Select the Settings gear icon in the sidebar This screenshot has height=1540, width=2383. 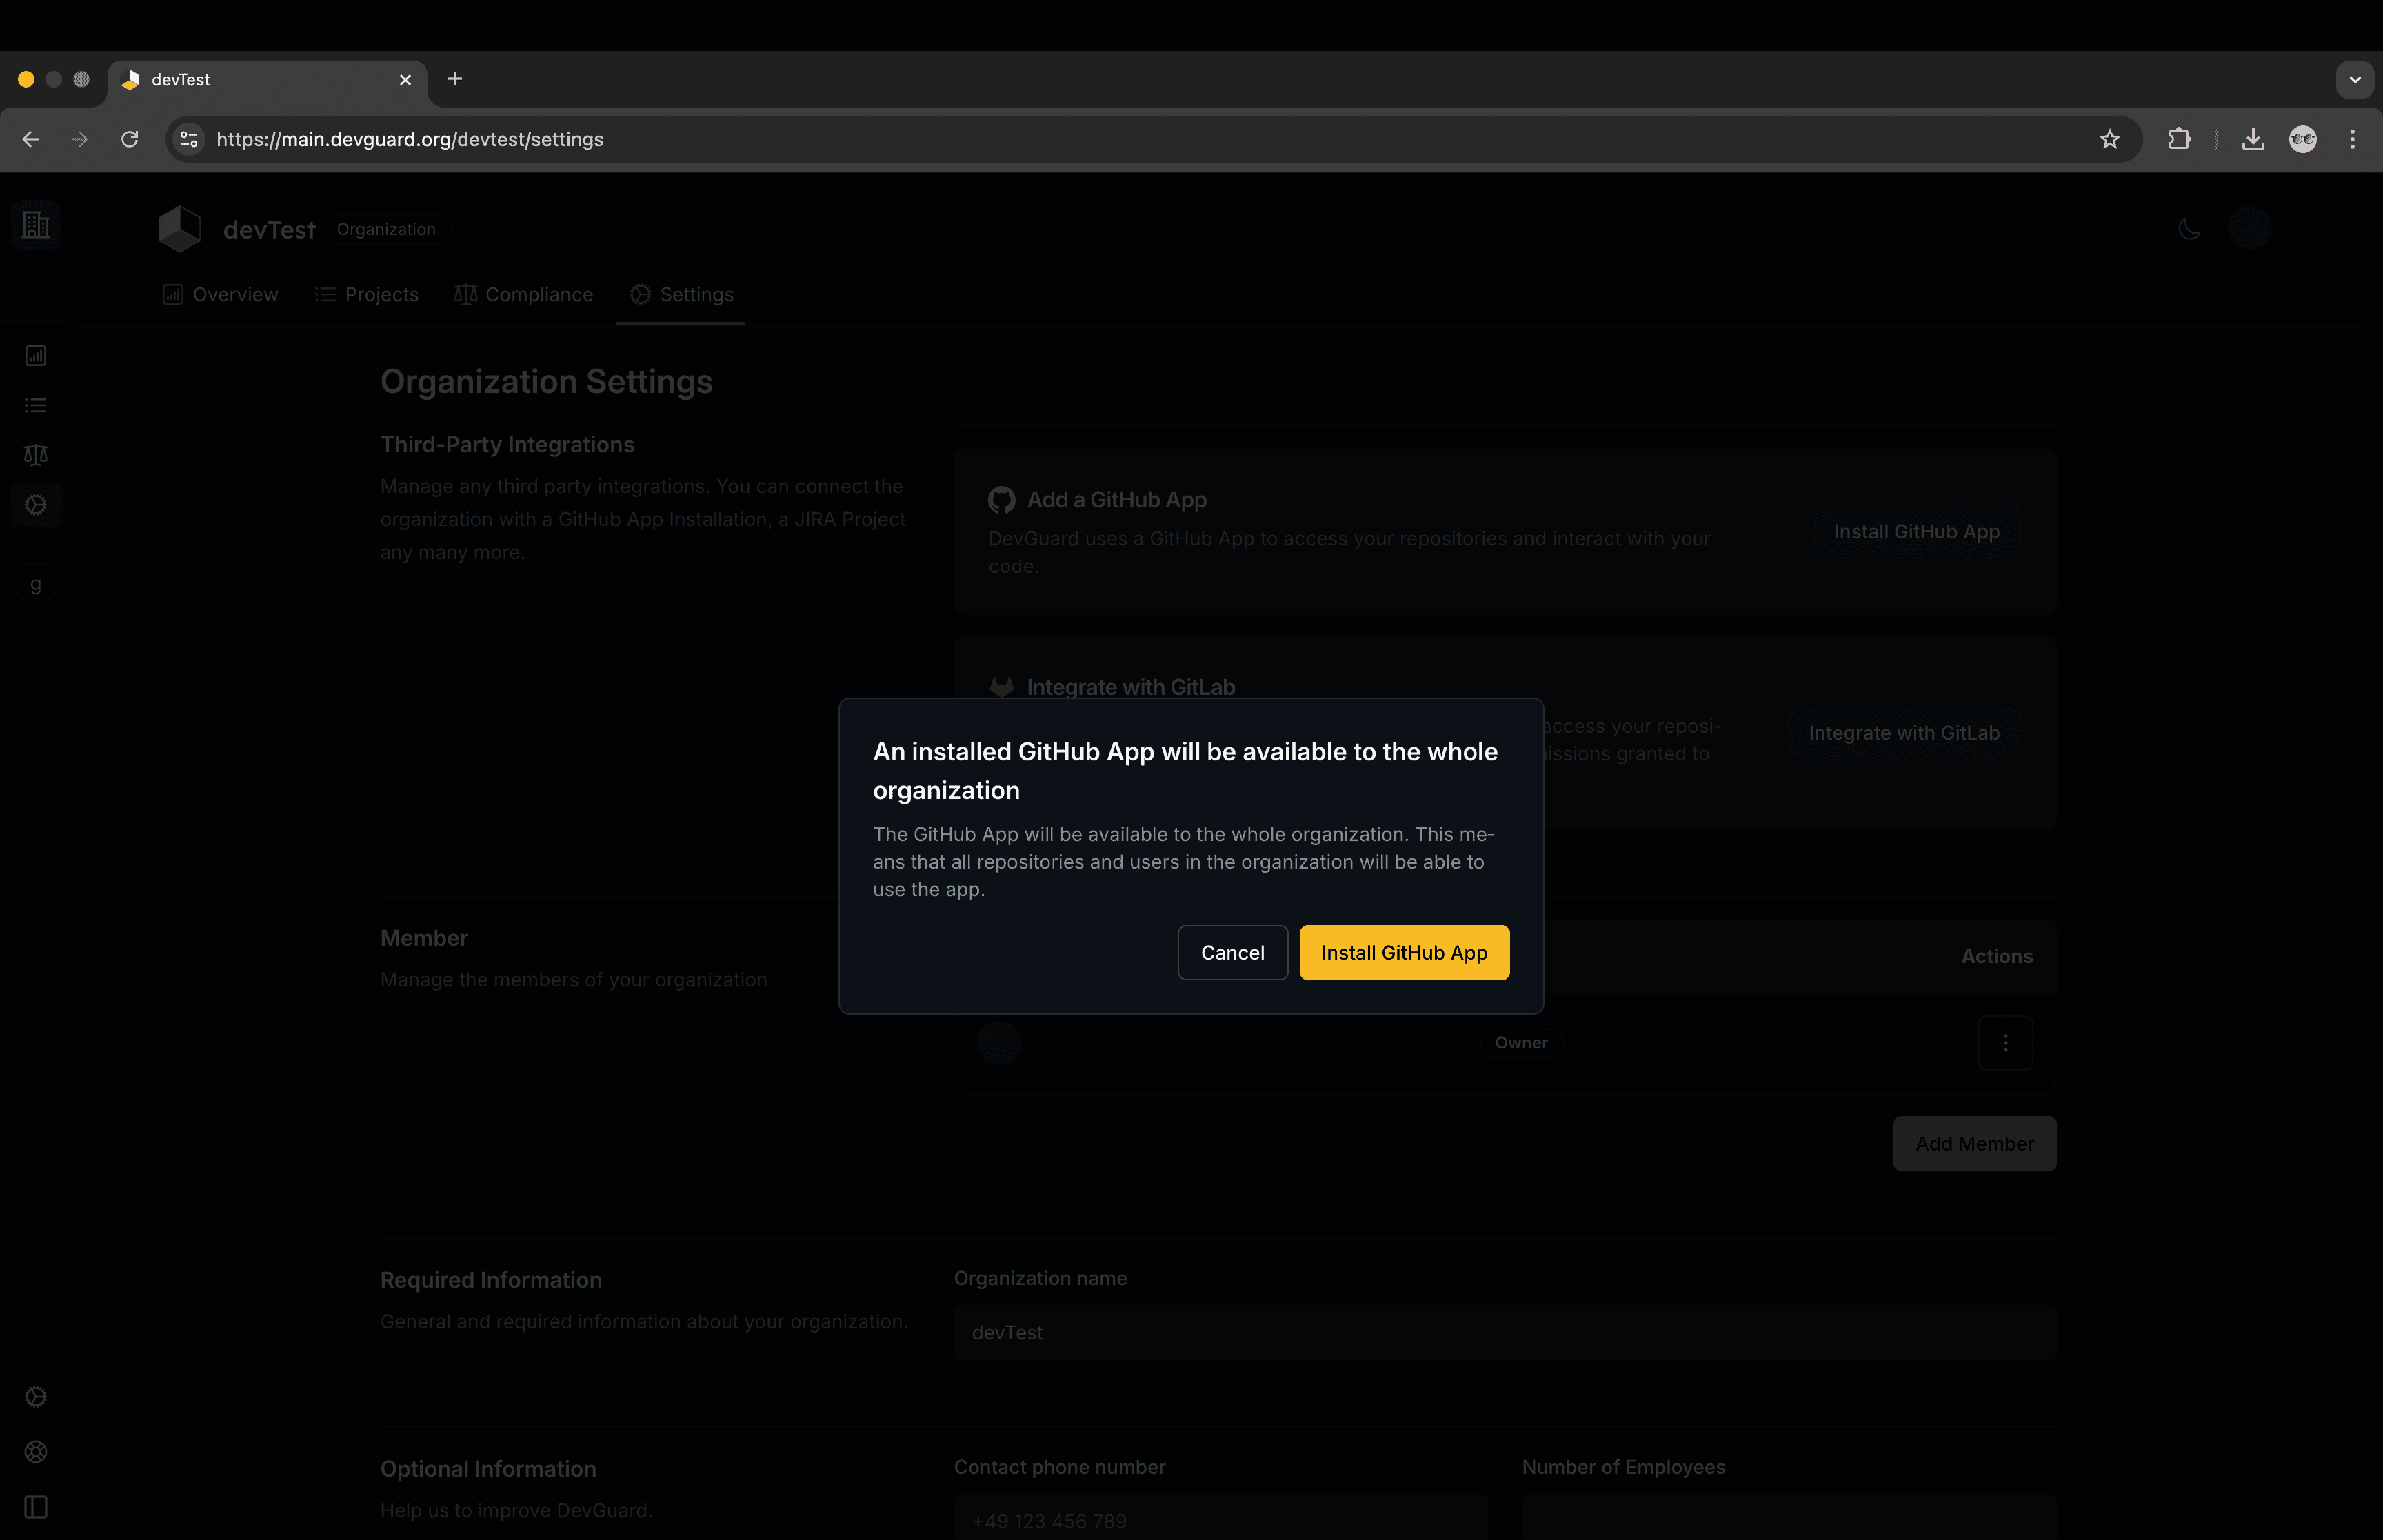36,505
